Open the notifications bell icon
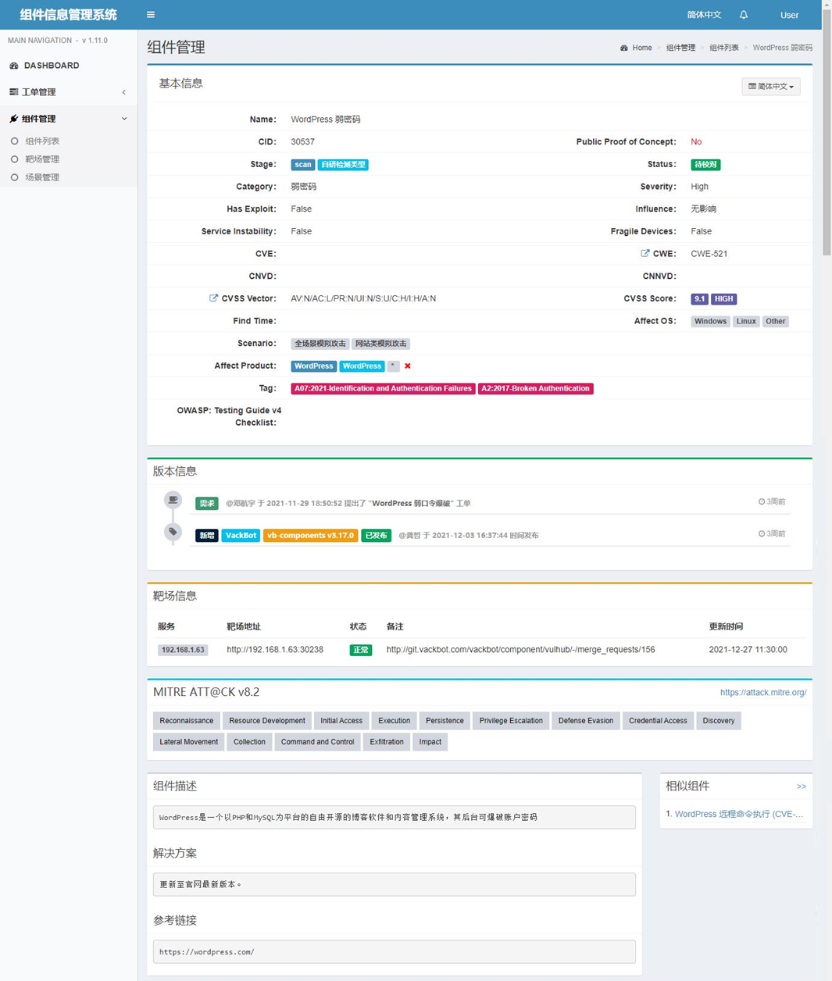The image size is (832, 981). [744, 15]
